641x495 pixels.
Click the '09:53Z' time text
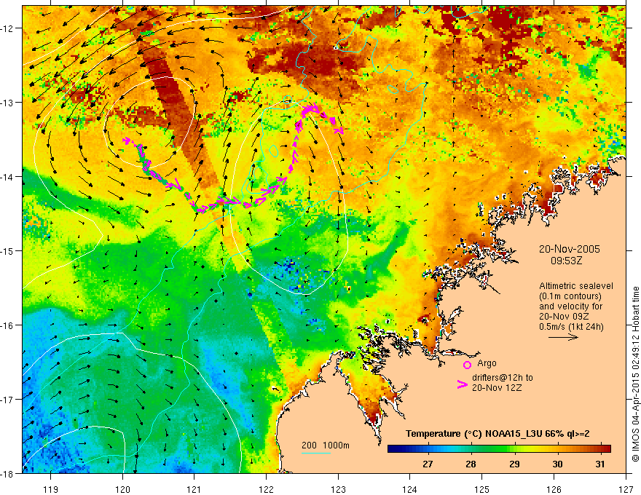coord(567,261)
